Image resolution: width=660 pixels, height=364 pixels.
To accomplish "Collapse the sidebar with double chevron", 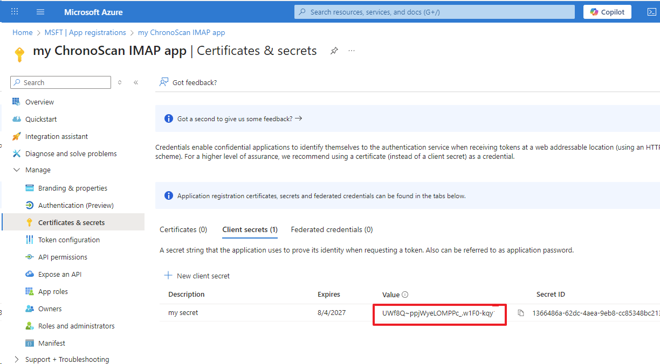I will 136,82.
